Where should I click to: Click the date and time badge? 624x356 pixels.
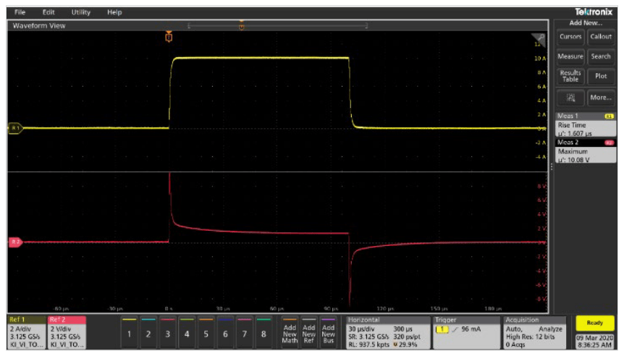click(x=594, y=342)
